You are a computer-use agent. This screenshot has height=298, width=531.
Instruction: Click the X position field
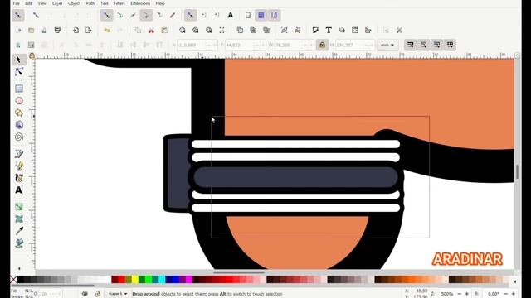[x=197, y=45]
